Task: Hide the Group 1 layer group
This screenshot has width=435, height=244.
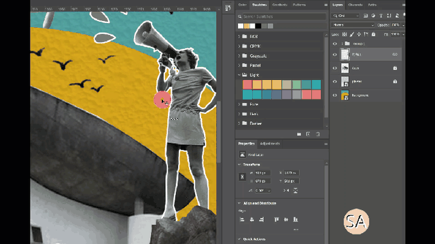Action: click(x=334, y=43)
